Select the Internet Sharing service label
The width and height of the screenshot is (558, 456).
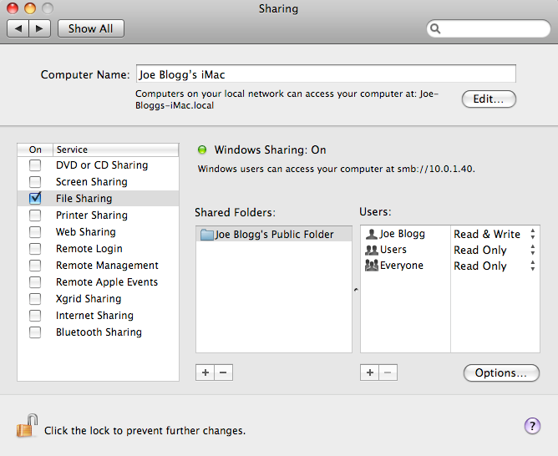tap(94, 316)
